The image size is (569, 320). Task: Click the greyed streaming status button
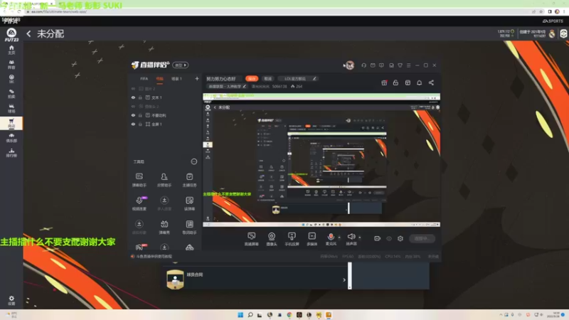(x=422, y=238)
